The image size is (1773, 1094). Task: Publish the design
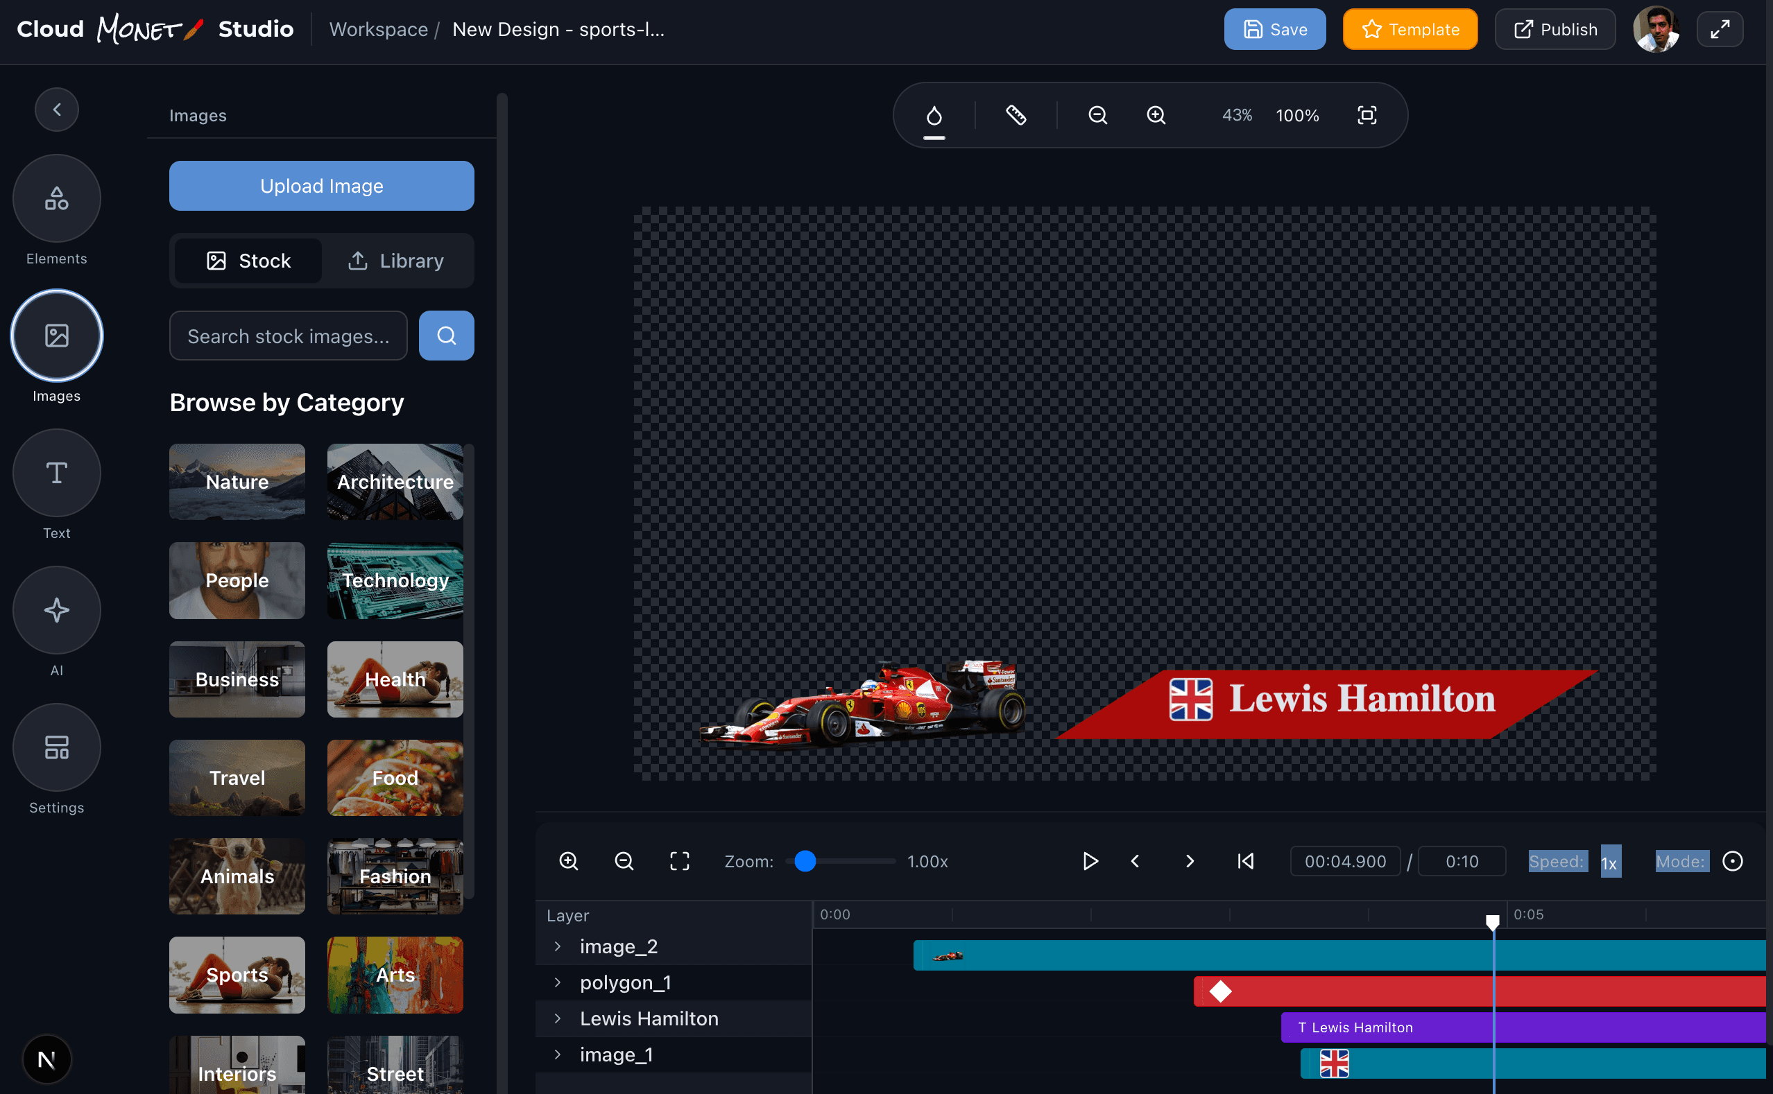click(x=1555, y=29)
